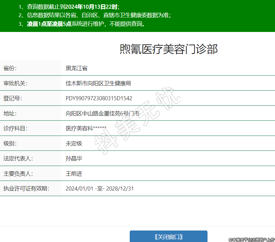Click the 审批机关 field label
Viewport: 275px width, 242px height.
click(x=15, y=83)
